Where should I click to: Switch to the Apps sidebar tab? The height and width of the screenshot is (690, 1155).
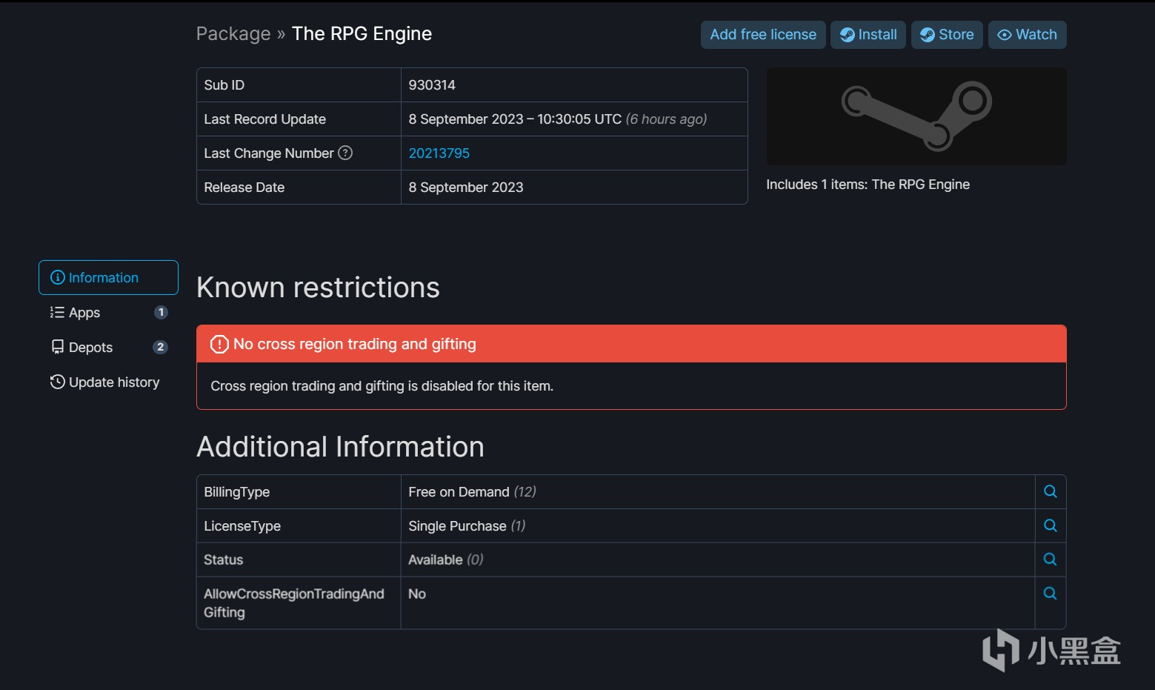click(108, 313)
